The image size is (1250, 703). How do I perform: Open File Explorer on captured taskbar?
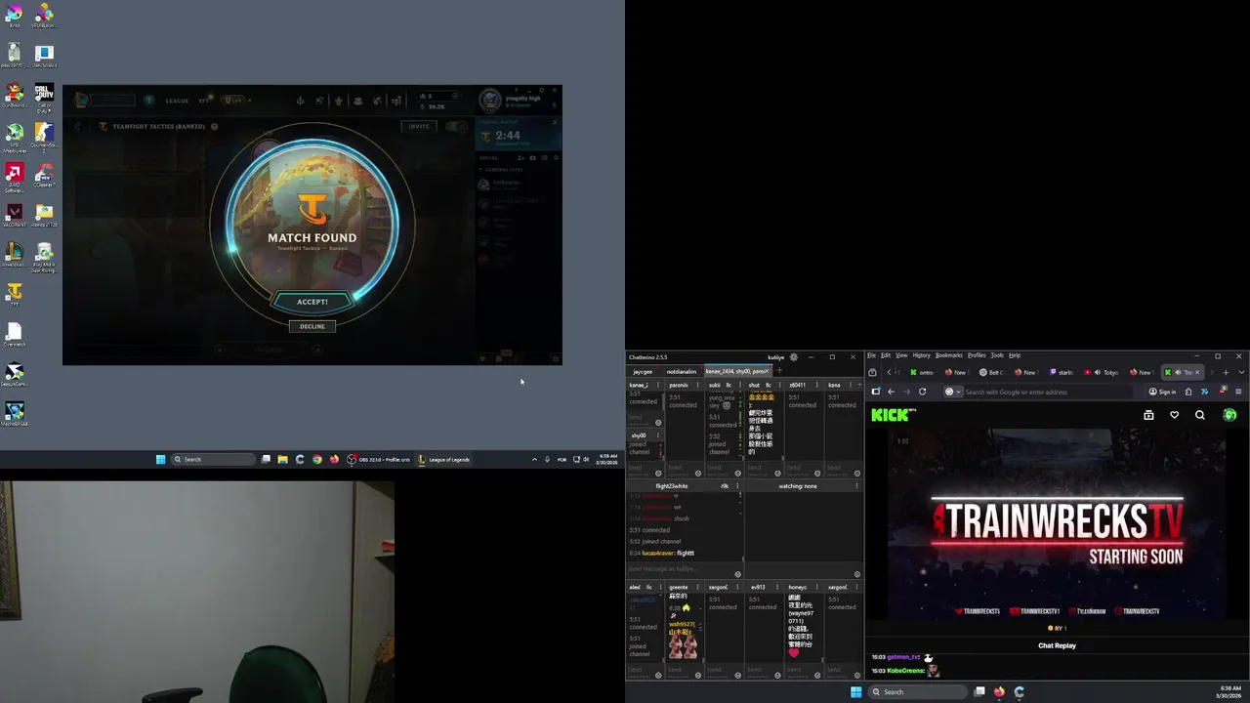tap(282, 459)
